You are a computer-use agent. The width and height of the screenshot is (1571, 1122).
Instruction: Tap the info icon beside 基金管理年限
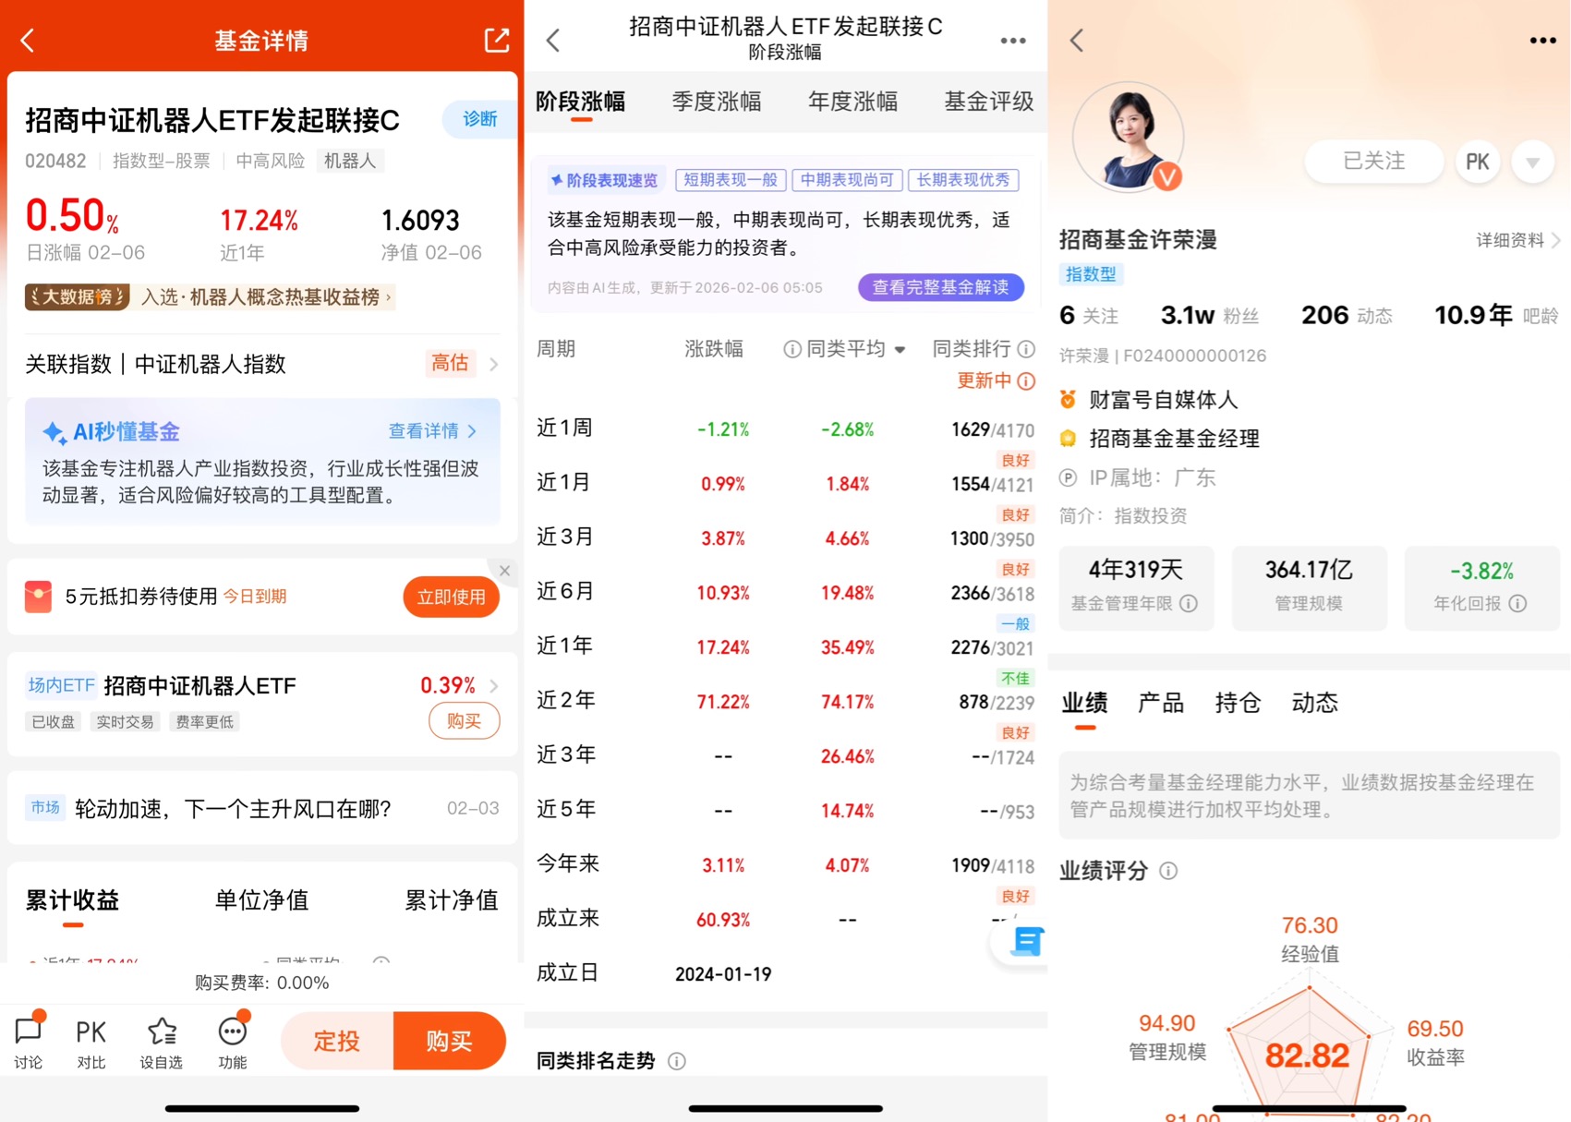point(1190,603)
